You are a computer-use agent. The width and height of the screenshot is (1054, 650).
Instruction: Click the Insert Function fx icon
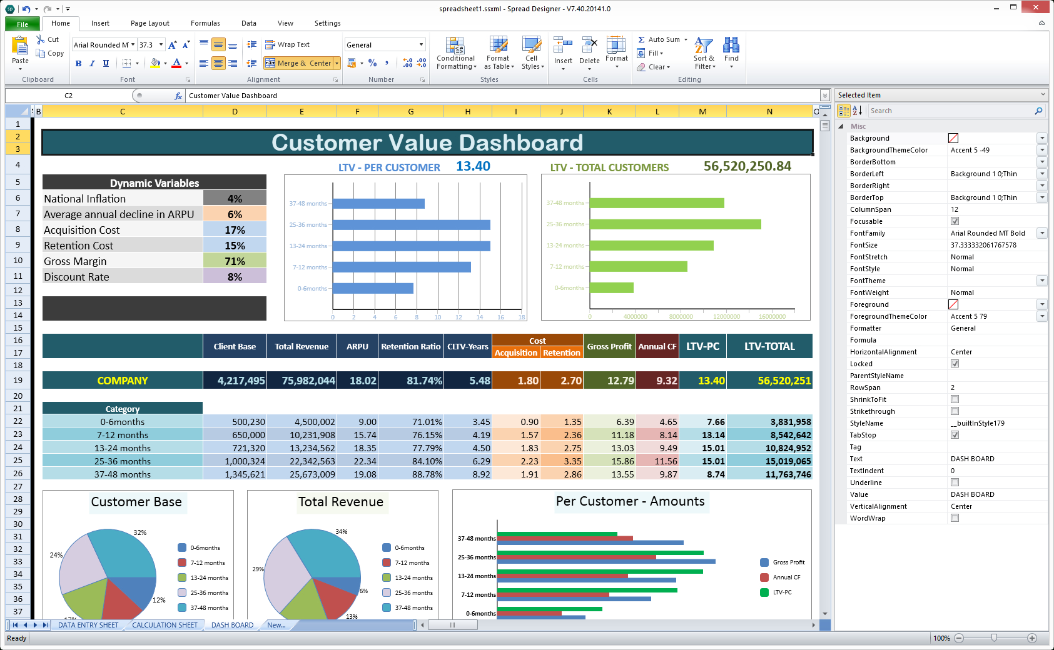pos(179,96)
